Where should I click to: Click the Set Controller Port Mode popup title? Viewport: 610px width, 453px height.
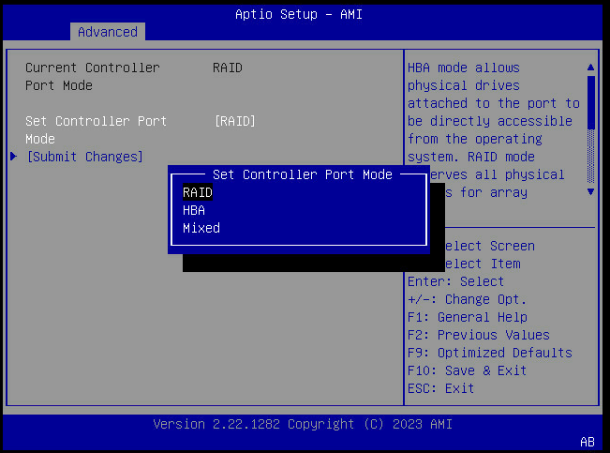(x=302, y=174)
